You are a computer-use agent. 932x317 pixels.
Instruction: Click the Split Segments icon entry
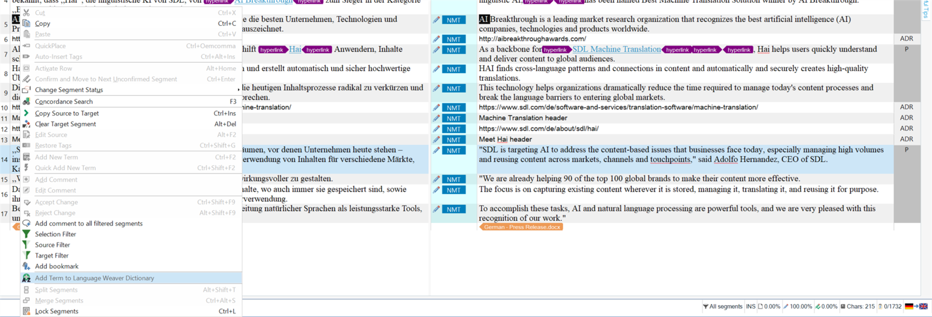click(x=26, y=290)
